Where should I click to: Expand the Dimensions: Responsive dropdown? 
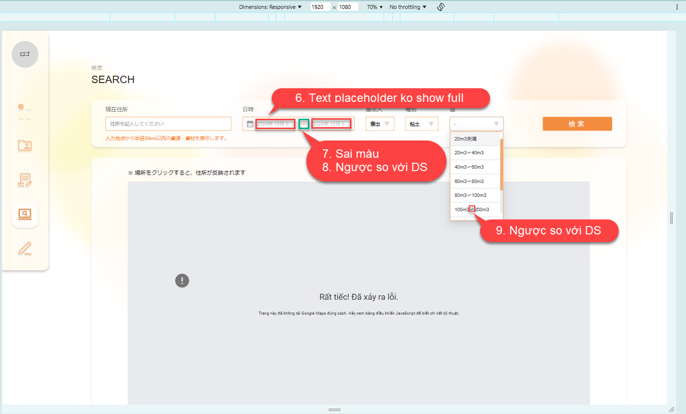pyautogui.click(x=270, y=7)
